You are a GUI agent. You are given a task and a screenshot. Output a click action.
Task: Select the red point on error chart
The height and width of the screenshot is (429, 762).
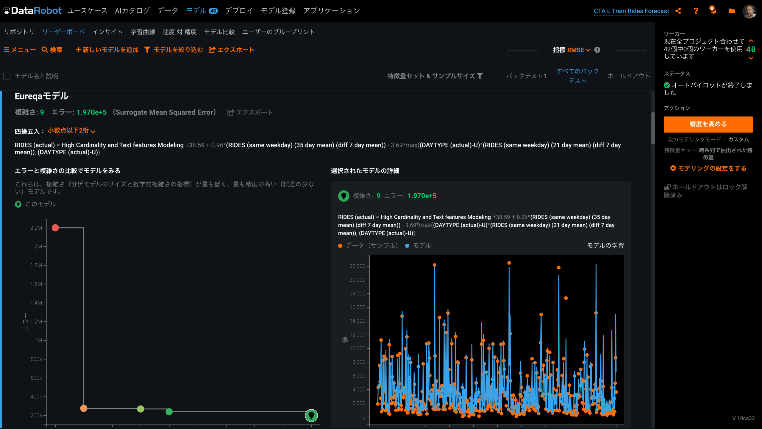point(55,228)
